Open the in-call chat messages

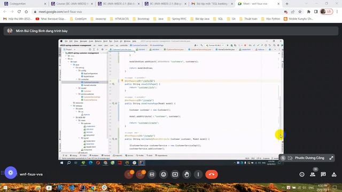tap(323, 174)
